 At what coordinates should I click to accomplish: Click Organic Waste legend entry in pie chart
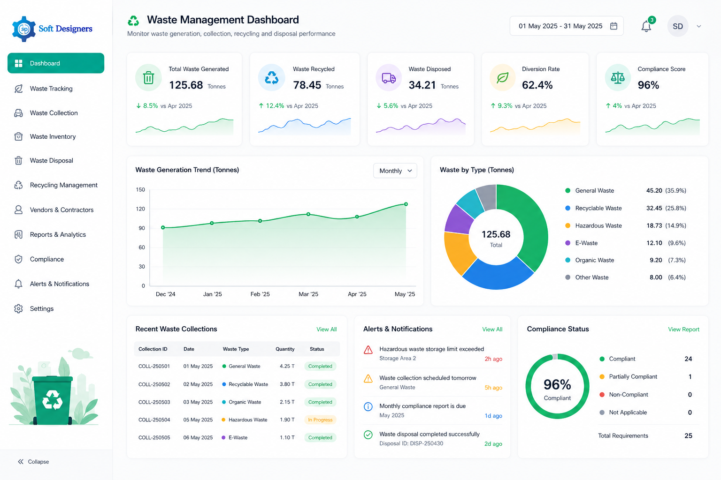click(625, 260)
